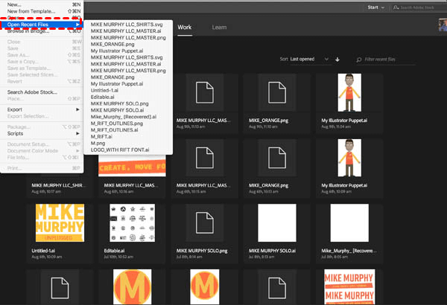Screen dimensions: 447x305
Task: Click the sort direction arrow icon
Action: (337, 58)
